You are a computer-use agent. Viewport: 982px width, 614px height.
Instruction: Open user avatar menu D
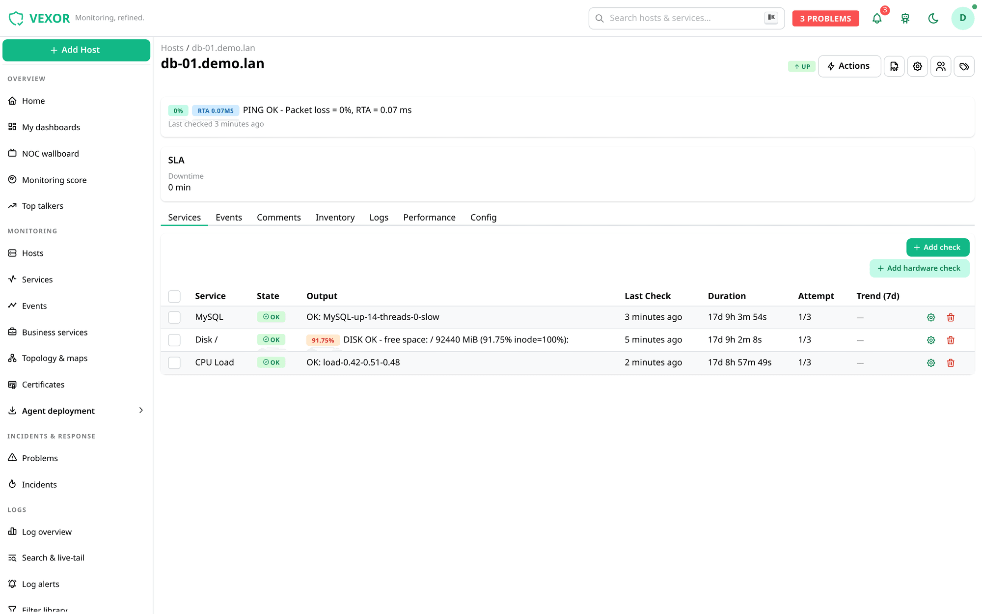(x=963, y=18)
